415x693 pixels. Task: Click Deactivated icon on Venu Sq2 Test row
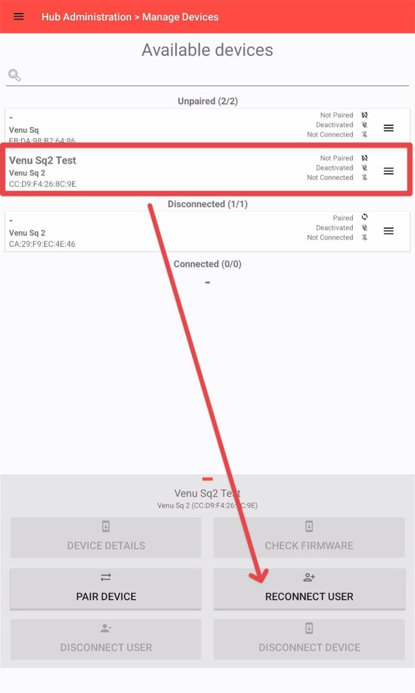pos(365,168)
